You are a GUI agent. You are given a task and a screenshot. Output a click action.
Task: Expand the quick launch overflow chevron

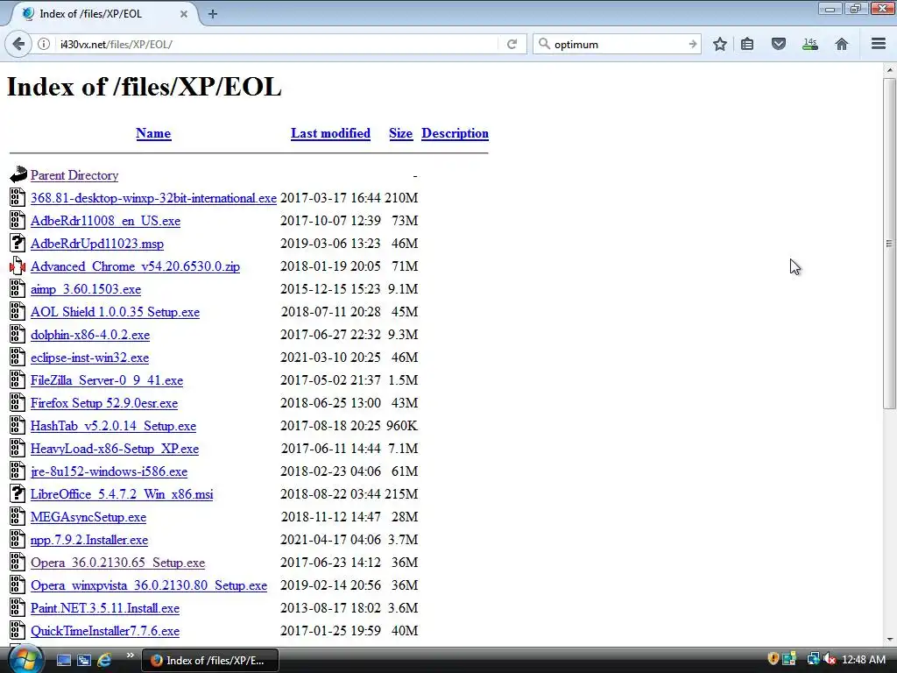click(x=130, y=655)
